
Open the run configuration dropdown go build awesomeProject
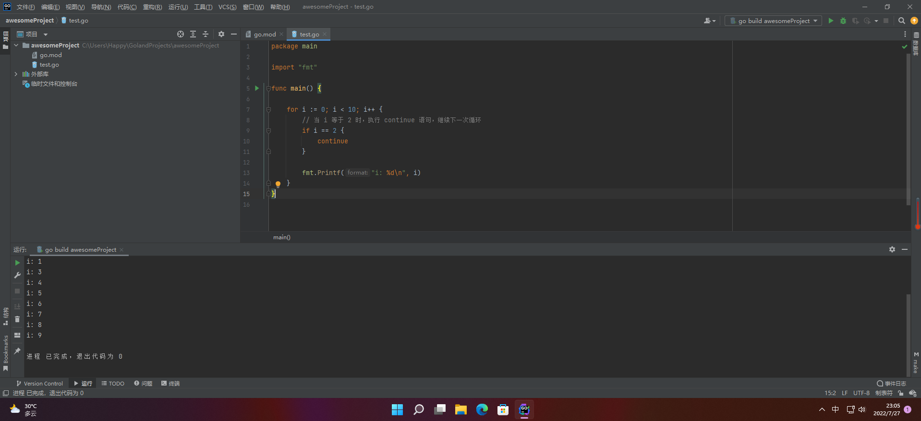coord(773,21)
